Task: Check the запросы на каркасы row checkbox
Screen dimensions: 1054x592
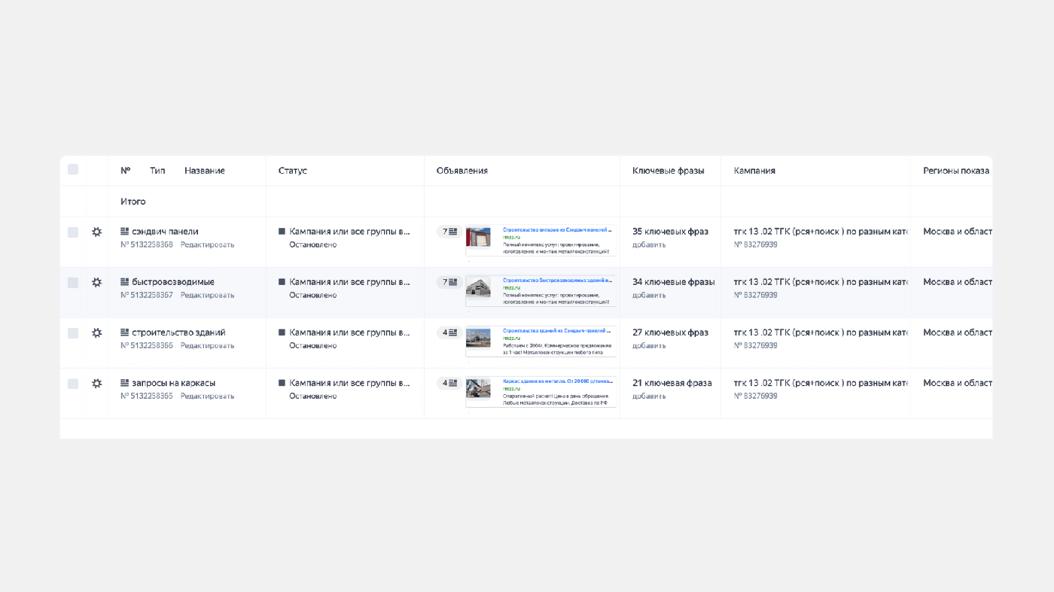Action: tap(73, 384)
